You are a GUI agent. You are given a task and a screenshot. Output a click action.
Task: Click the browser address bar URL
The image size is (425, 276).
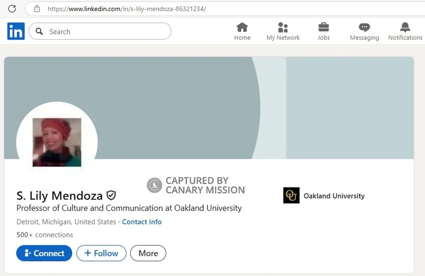click(x=126, y=9)
